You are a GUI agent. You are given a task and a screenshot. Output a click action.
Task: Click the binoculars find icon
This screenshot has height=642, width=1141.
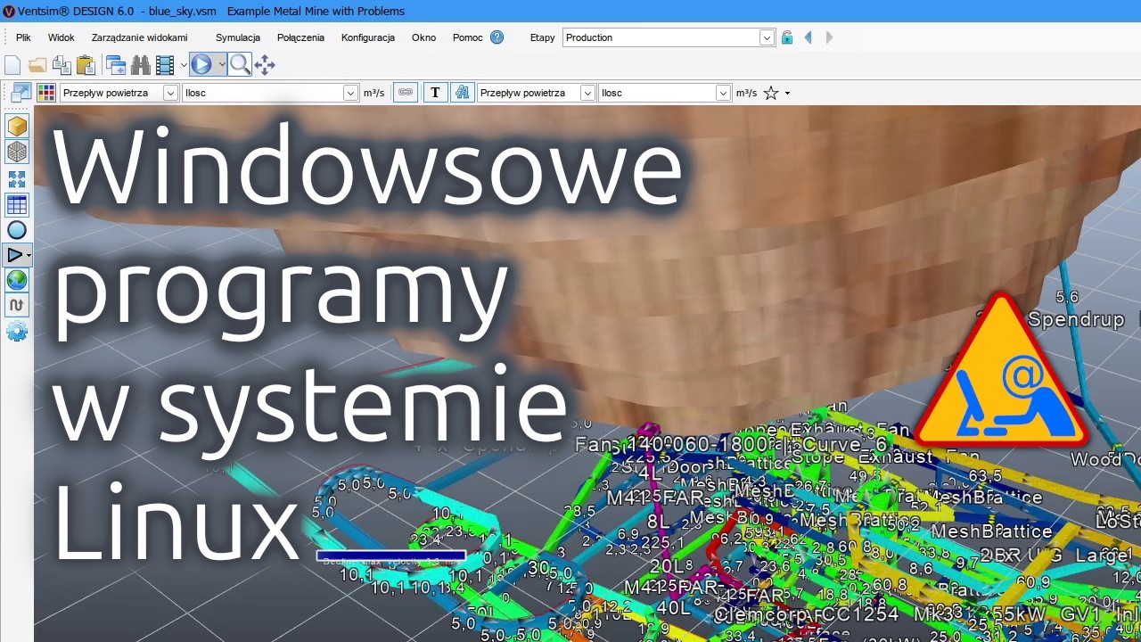coord(140,65)
